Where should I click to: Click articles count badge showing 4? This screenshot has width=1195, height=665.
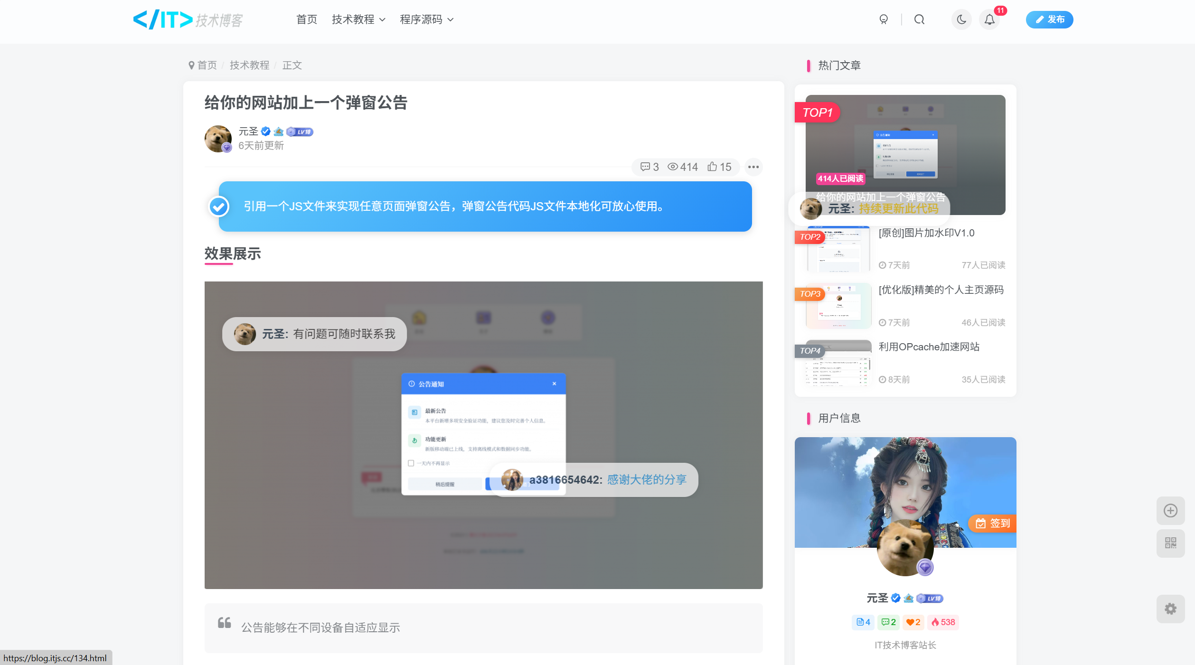863,622
